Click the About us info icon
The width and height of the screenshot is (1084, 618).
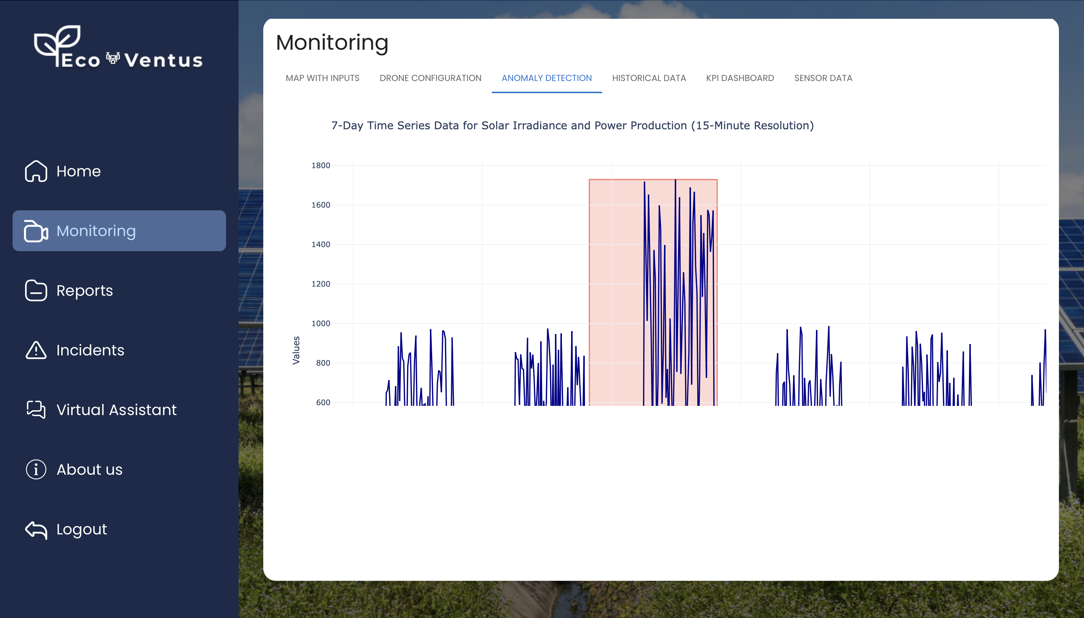[x=36, y=469]
